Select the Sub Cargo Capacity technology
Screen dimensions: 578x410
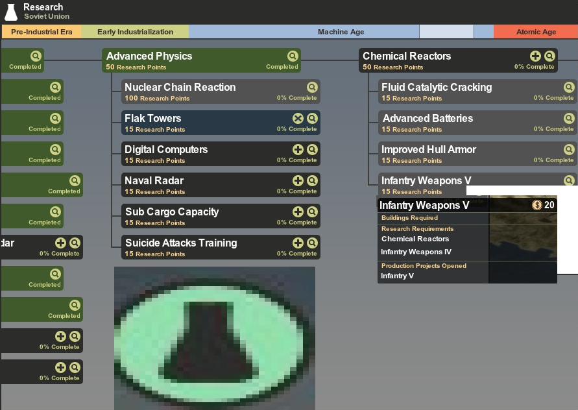coord(172,211)
